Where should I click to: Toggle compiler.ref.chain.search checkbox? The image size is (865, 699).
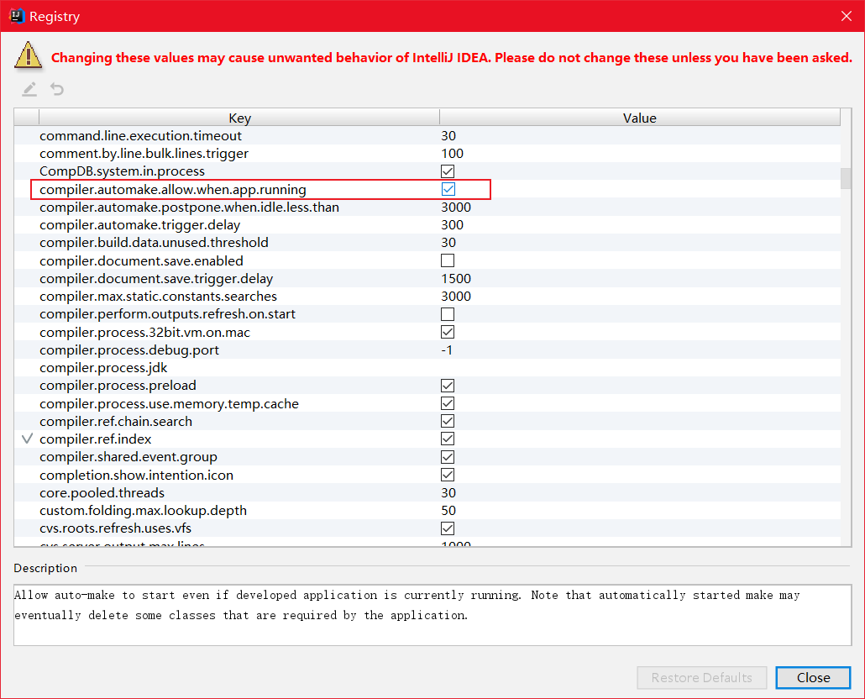click(448, 421)
